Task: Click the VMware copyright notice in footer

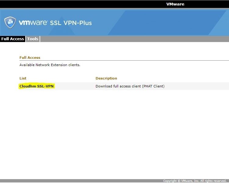Action: point(195,181)
